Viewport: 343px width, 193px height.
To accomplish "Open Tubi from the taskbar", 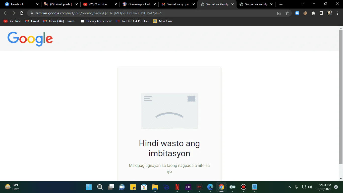I will click(199, 187).
